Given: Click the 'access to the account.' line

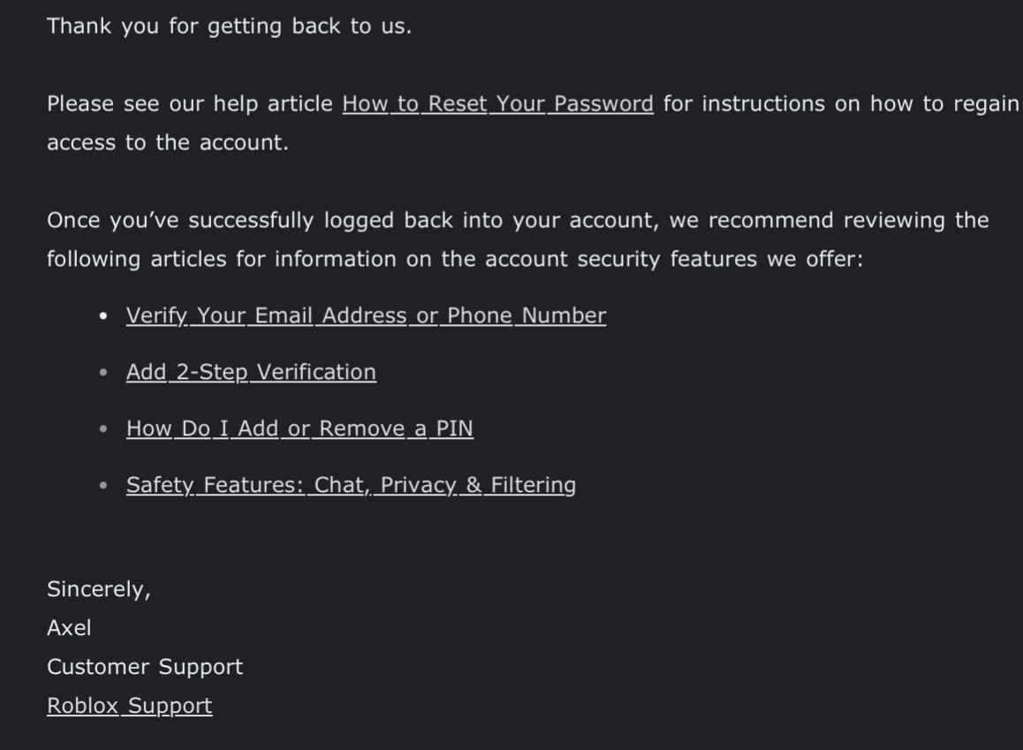Looking at the screenshot, I should [167, 143].
